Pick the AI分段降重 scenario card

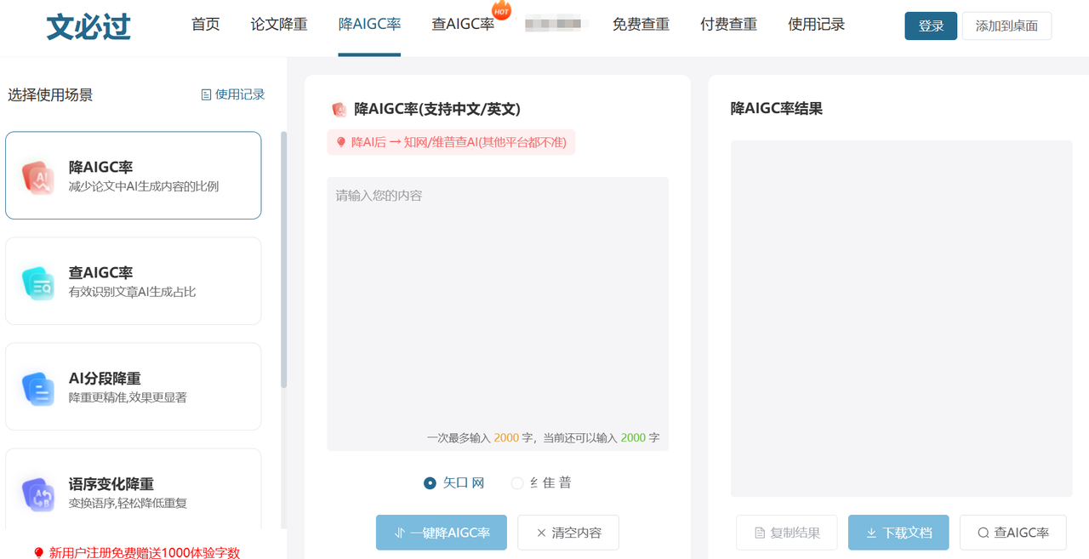click(x=133, y=386)
